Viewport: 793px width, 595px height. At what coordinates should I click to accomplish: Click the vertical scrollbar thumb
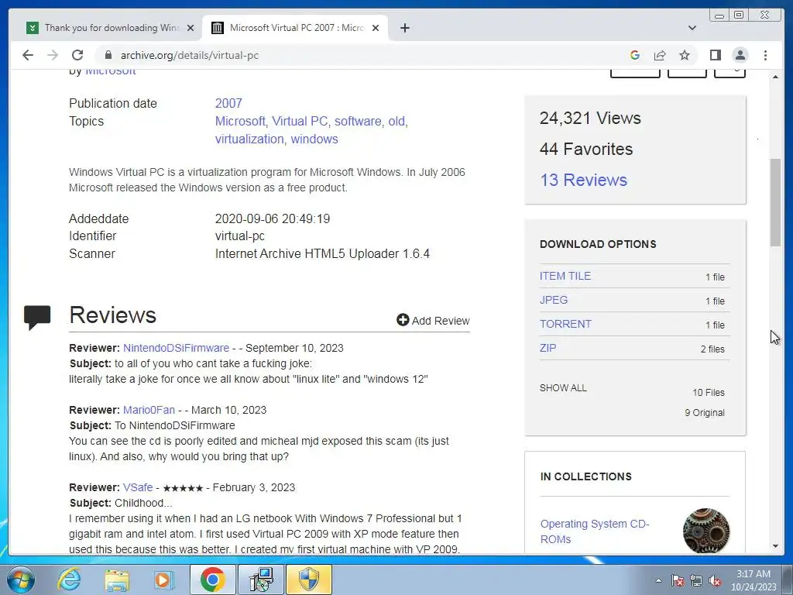pos(775,202)
